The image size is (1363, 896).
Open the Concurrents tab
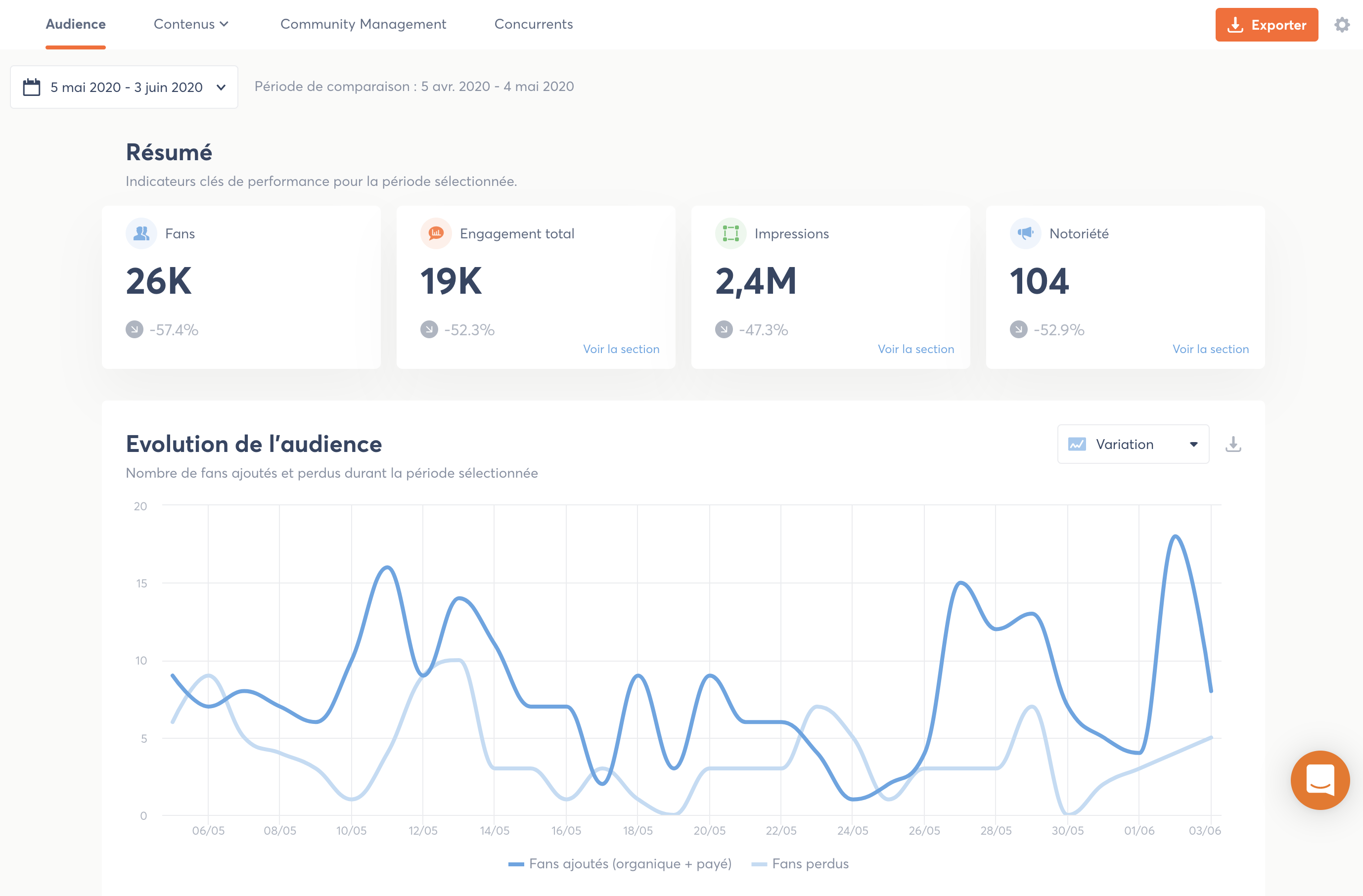point(533,24)
